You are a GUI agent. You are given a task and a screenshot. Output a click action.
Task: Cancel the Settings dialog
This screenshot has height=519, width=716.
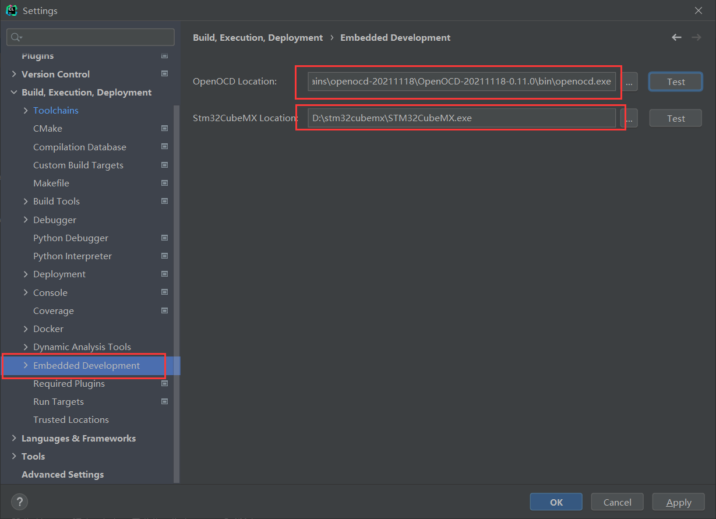tap(618, 502)
